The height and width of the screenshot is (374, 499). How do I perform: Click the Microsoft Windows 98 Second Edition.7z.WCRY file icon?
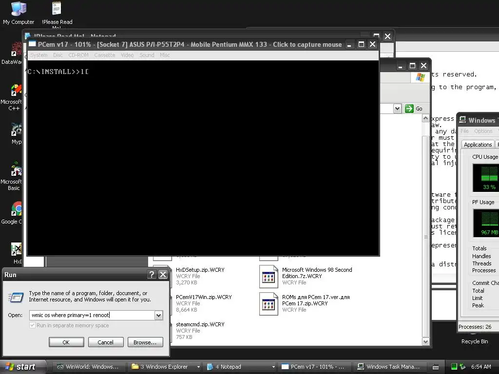[269, 277]
